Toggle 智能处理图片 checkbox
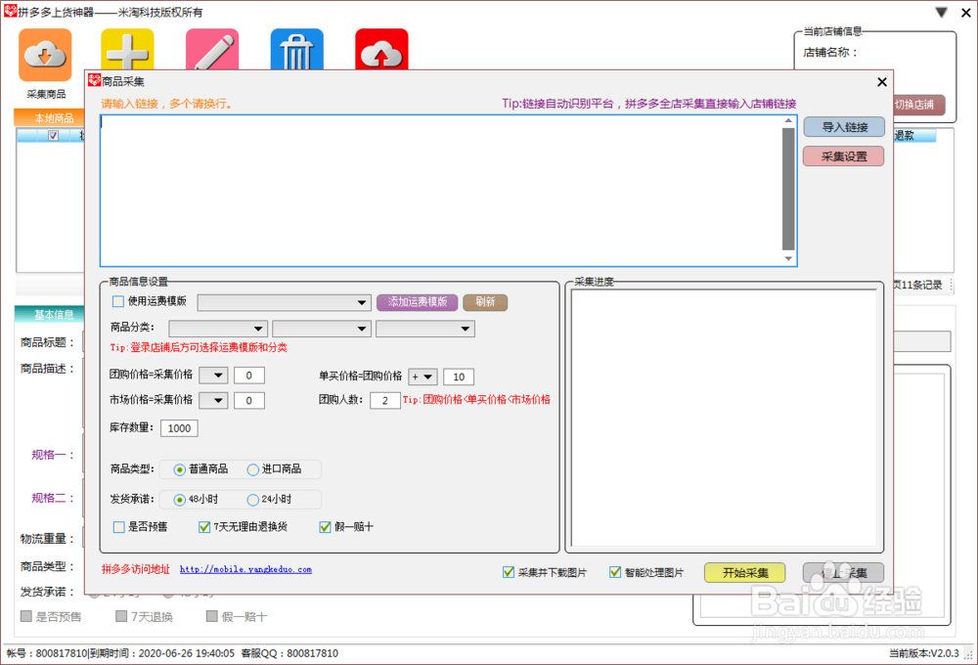Screen dimensions: 978x665 [x=615, y=572]
